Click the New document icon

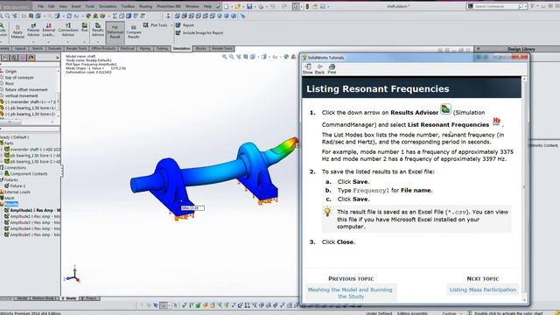[x=227, y=6]
